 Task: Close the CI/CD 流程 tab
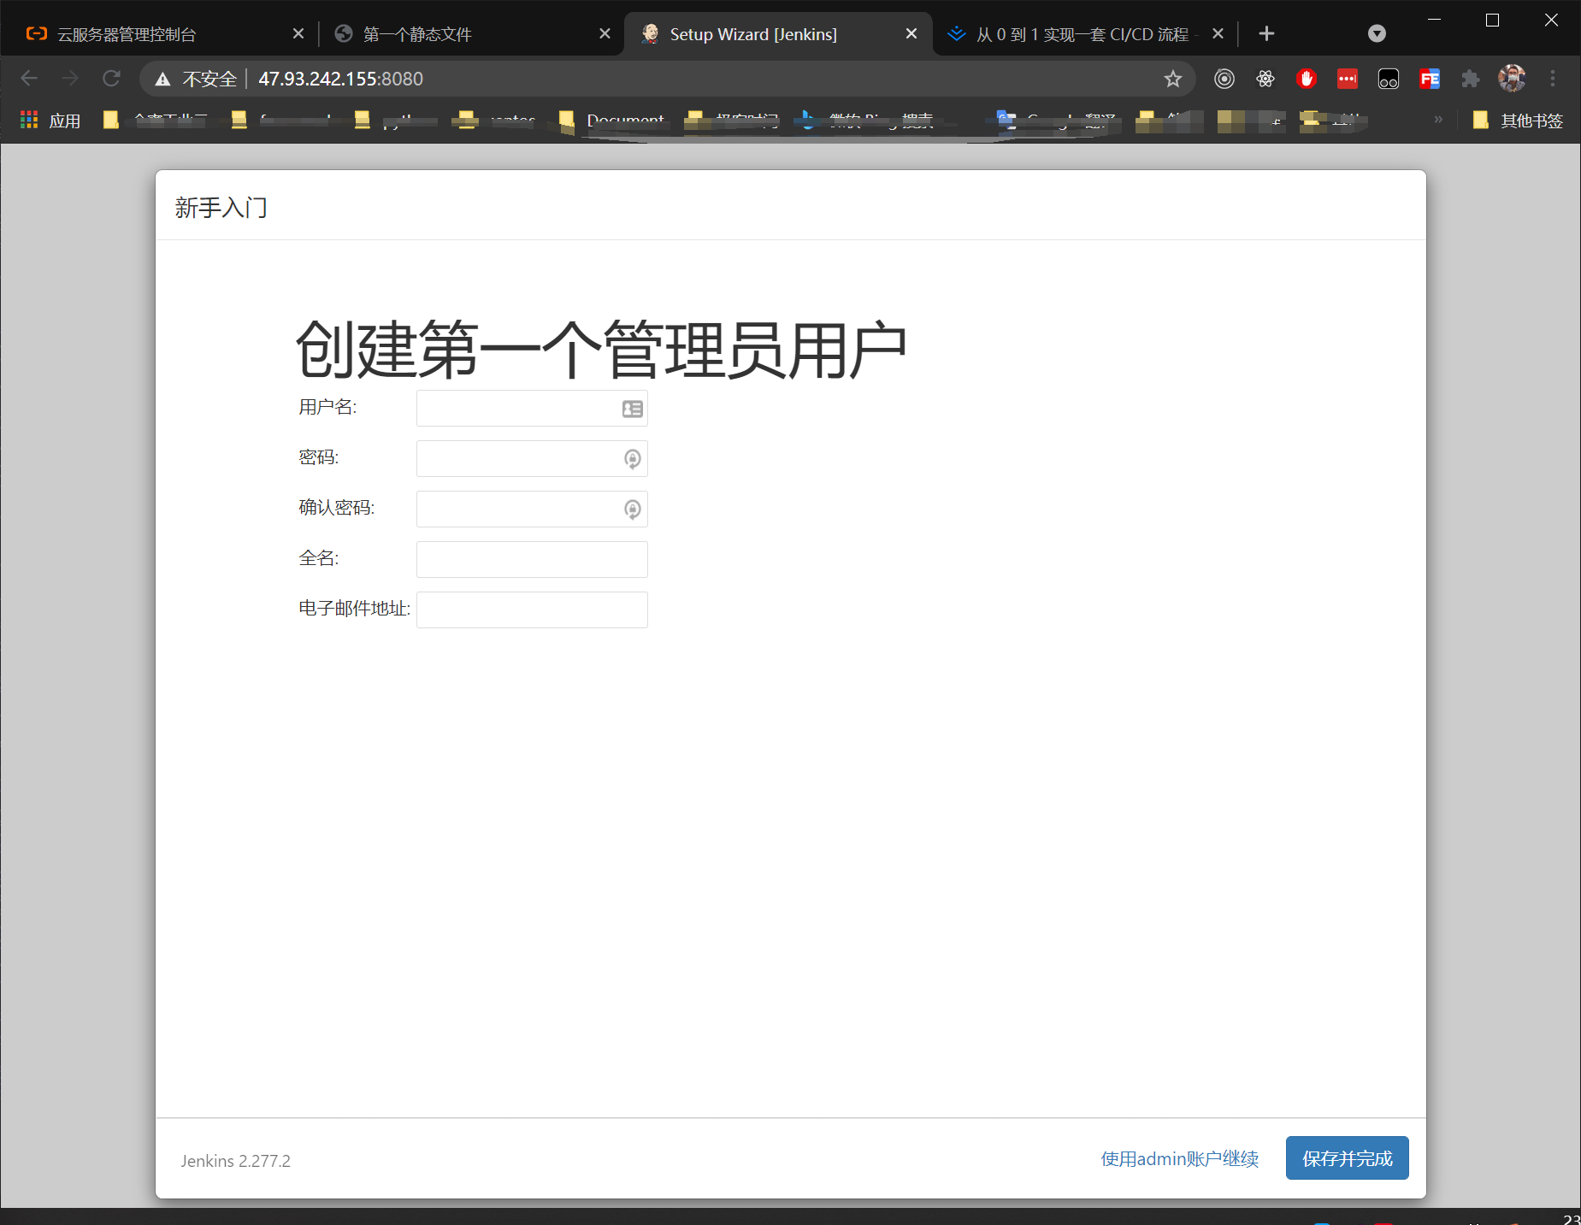1218,33
